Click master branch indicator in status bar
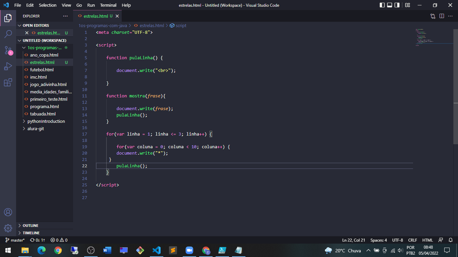Screen dimensions: 458x257 point(15,240)
